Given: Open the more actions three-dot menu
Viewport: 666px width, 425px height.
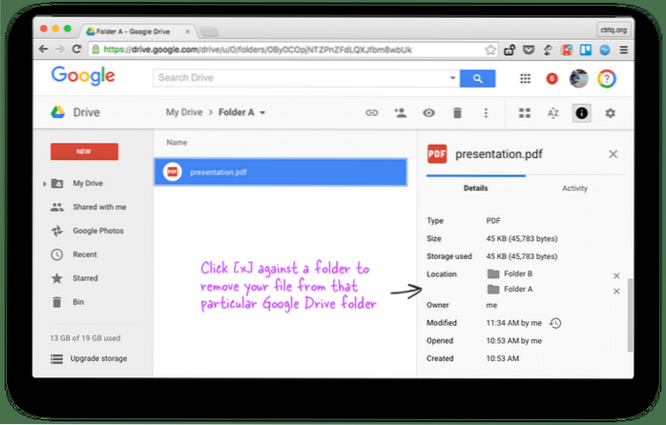Looking at the screenshot, I should 486,113.
